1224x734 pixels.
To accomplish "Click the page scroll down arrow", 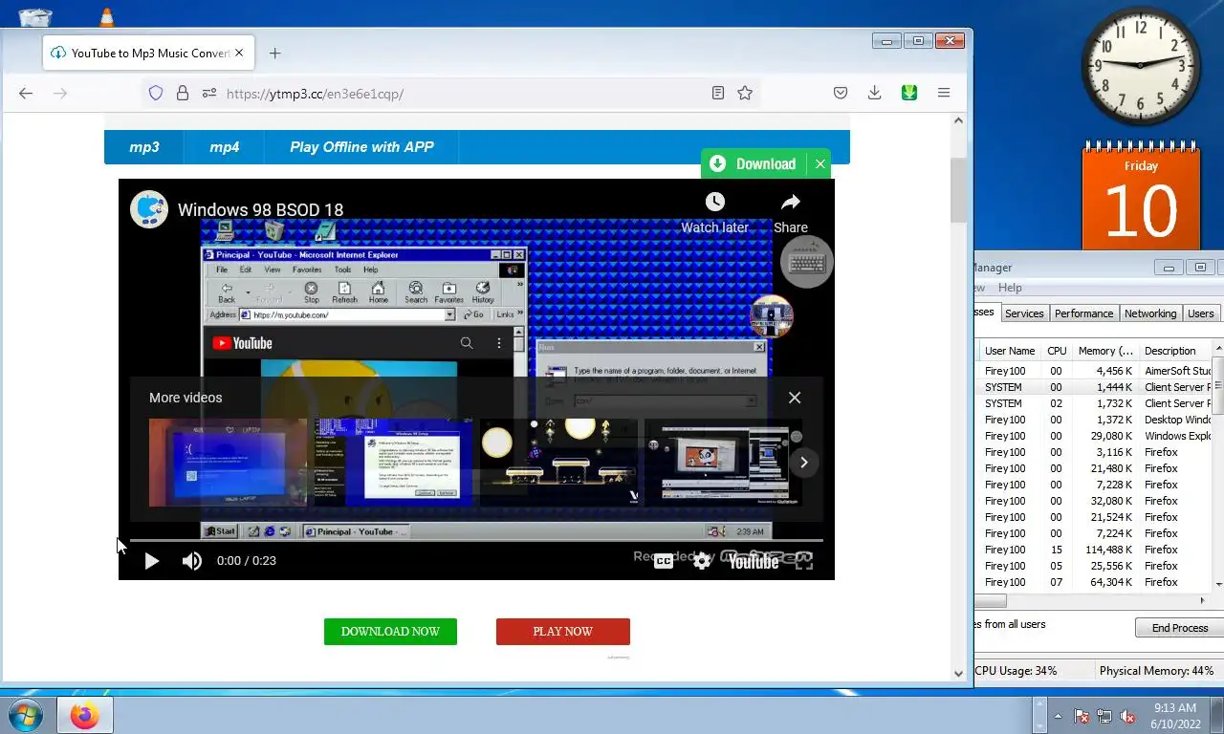I will click(959, 673).
